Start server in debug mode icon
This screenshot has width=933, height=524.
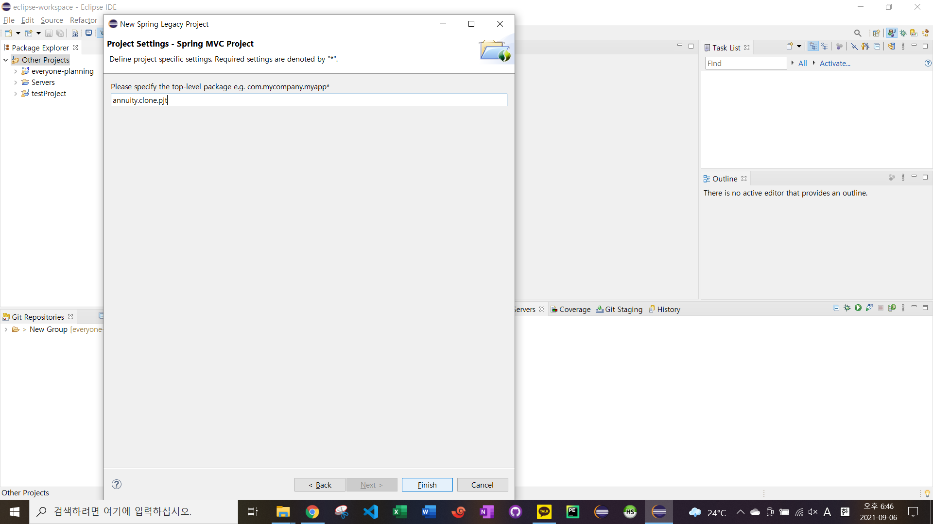[x=847, y=308]
